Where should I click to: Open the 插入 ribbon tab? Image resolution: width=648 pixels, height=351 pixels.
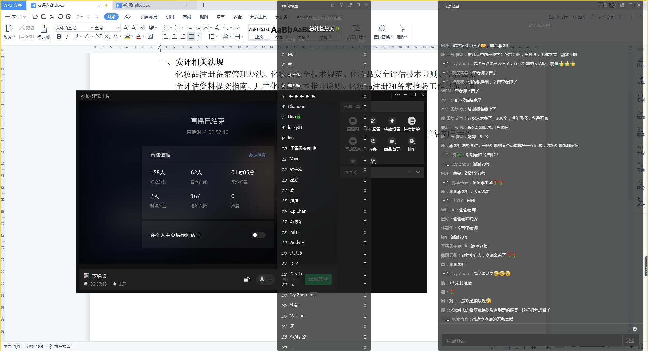tap(128, 17)
